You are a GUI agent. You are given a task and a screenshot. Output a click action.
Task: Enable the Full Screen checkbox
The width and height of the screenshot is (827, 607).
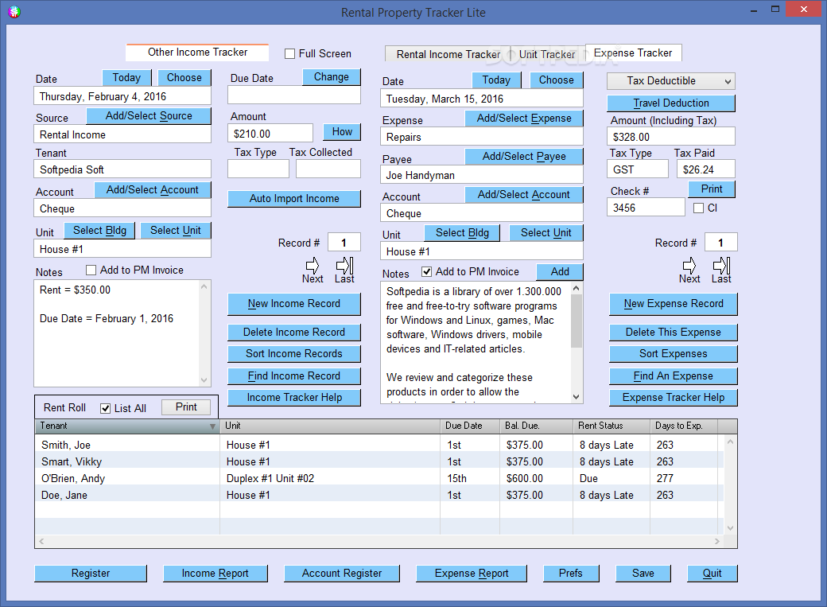pyautogui.click(x=289, y=54)
